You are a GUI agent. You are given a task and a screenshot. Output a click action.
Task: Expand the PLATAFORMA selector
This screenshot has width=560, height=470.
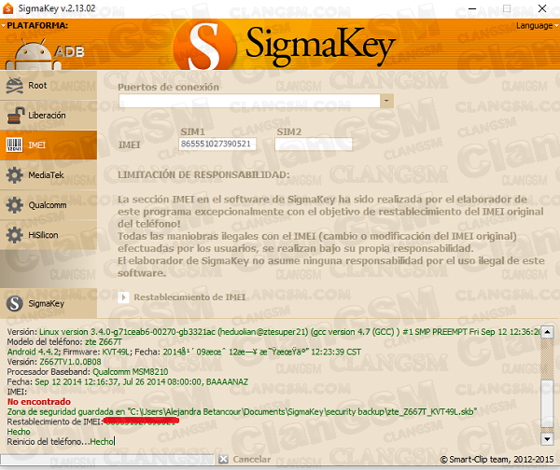click(x=35, y=26)
